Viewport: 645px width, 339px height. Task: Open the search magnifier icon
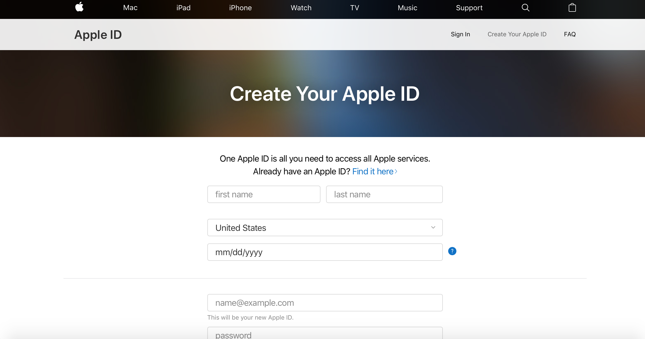525,8
